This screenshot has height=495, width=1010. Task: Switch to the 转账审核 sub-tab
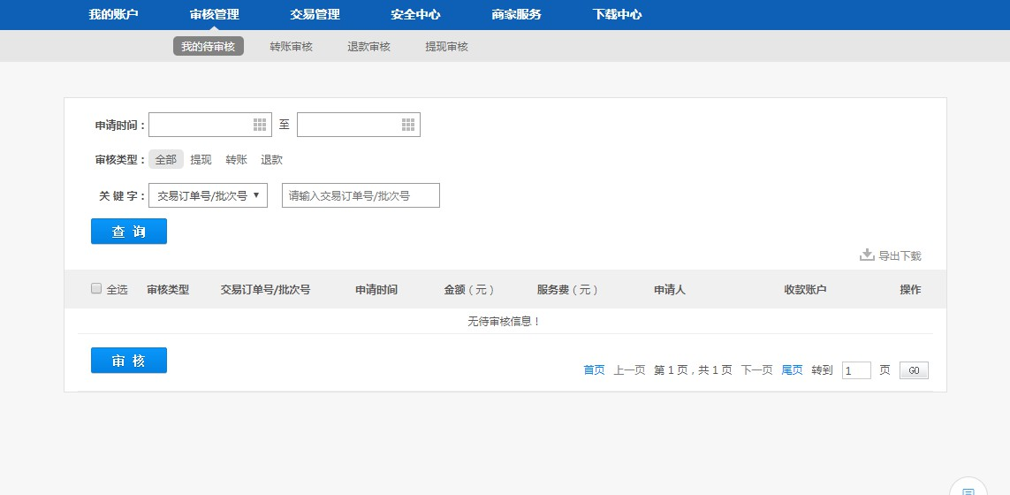click(291, 47)
